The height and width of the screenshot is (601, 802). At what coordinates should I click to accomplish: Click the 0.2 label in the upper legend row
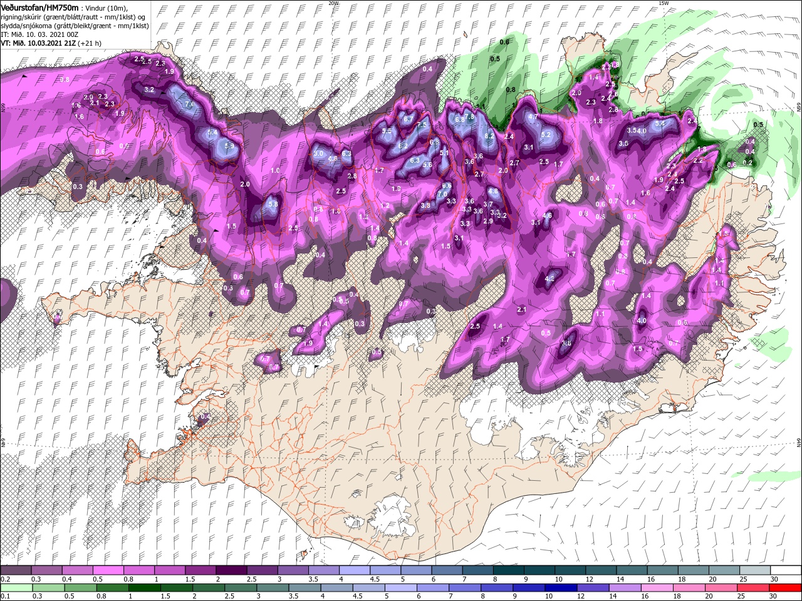point(5,579)
